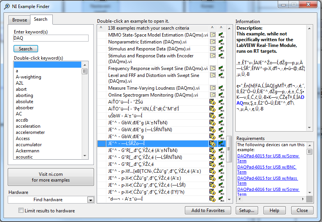Click the examples list scrollbar thumb
Screen dimensions: 322x222
pyautogui.click(x=229, y=149)
